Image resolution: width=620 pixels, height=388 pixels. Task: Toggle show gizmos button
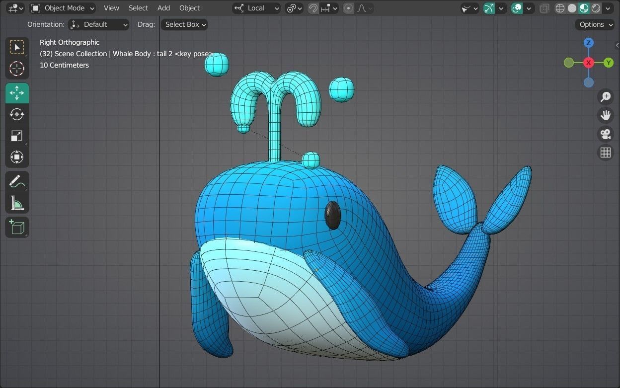tap(489, 8)
